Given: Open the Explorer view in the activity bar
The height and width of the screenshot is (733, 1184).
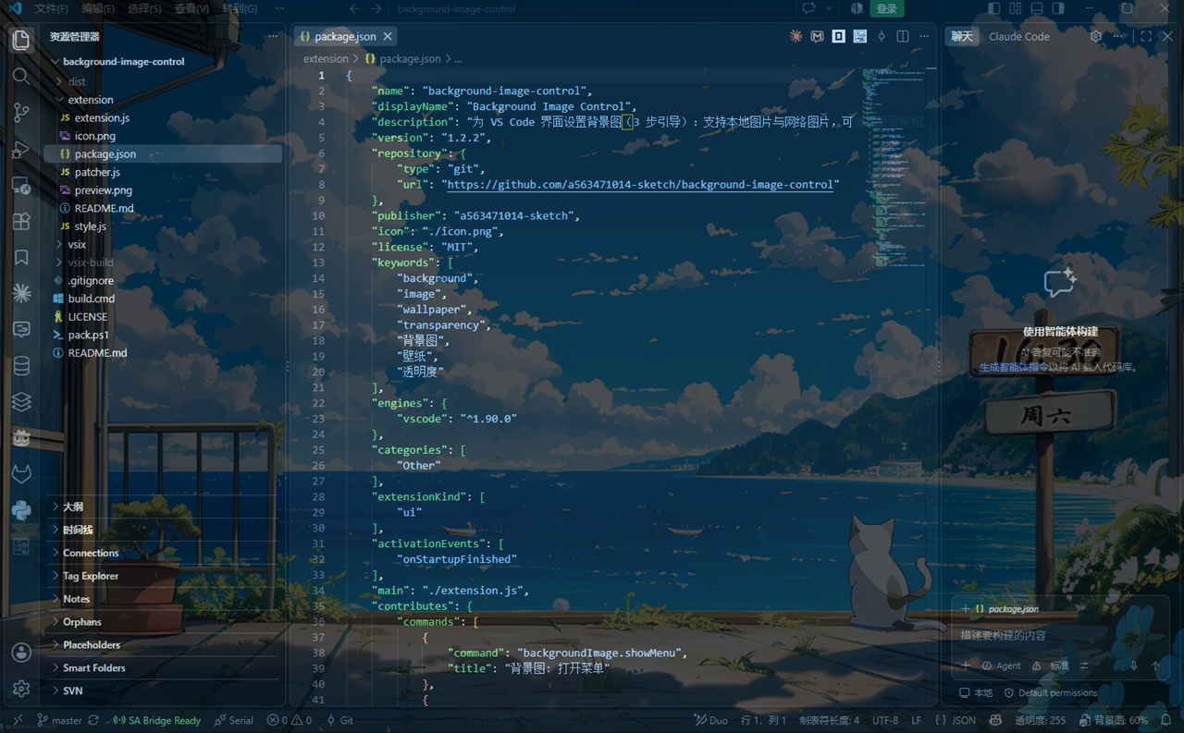Looking at the screenshot, I should 21,40.
